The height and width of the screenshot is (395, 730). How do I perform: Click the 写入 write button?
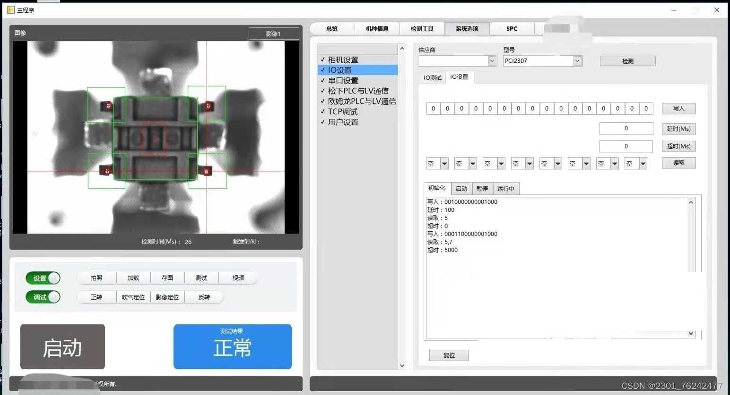tap(678, 108)
